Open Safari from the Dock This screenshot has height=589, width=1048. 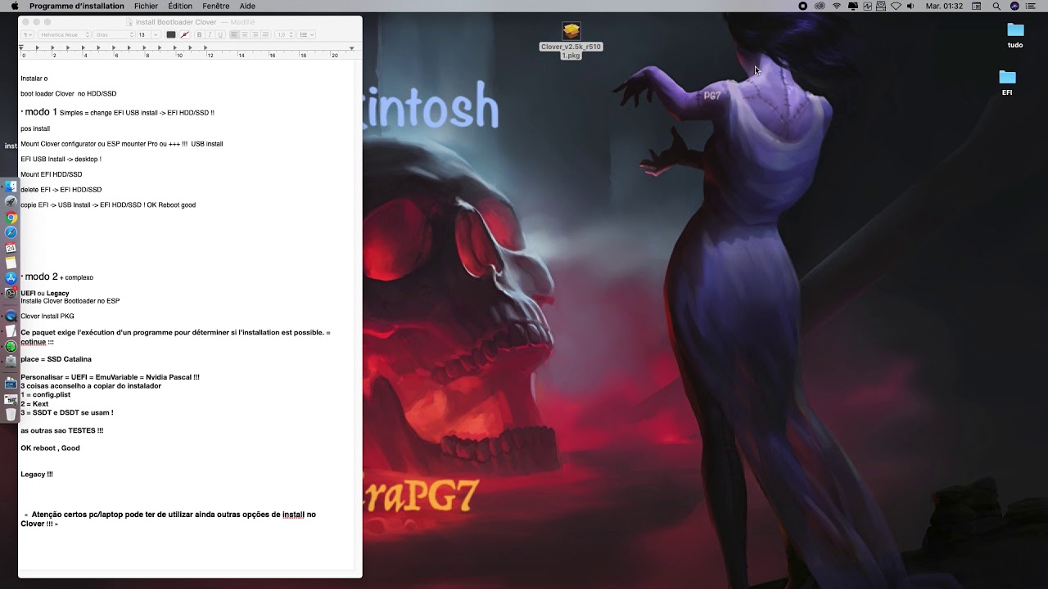tap(11, 232)
